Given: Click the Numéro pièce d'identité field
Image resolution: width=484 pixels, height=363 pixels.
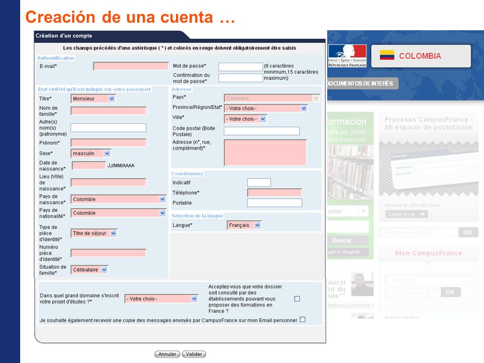Looking at the screenshot, I should click(x=108, y=253).
